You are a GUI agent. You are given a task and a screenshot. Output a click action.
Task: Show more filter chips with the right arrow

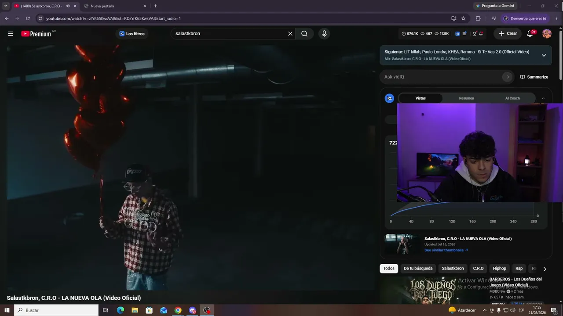pyautogui.click(x=545, y=269)
